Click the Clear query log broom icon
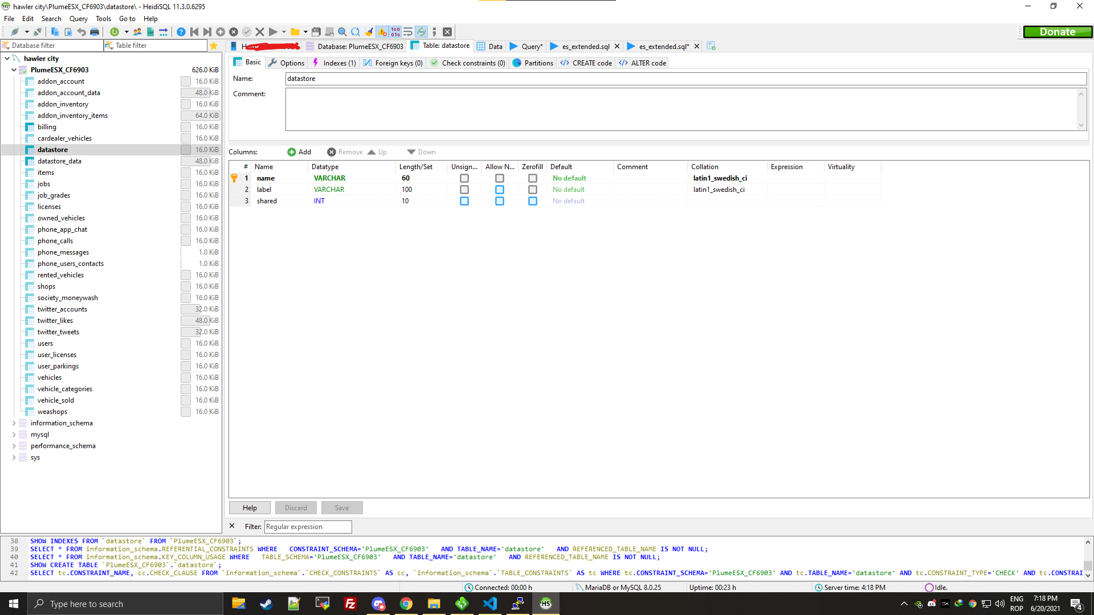The width and height of the screenshot is (1094, 615). [368, 32]
